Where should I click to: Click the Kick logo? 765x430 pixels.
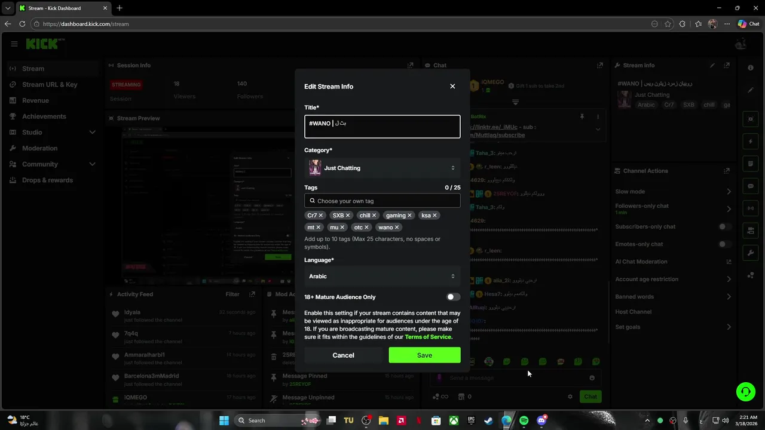[43, 44]
